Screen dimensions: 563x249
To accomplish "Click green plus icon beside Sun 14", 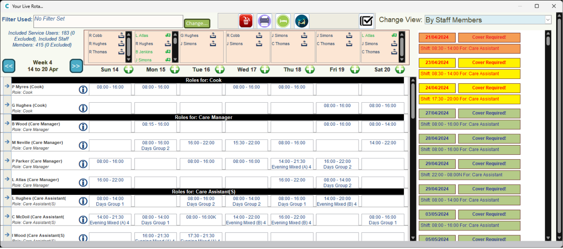I will point(128,70).
